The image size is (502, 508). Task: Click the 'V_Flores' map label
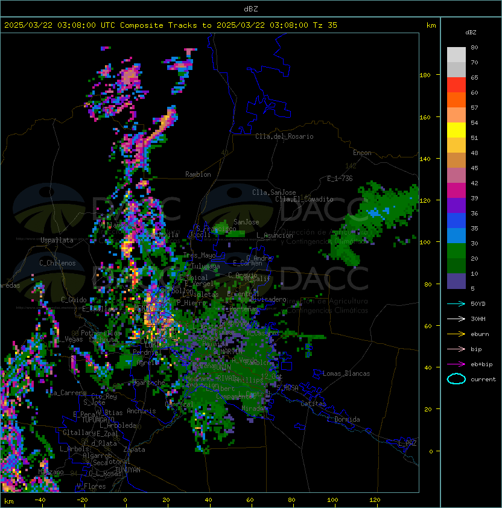91,486
